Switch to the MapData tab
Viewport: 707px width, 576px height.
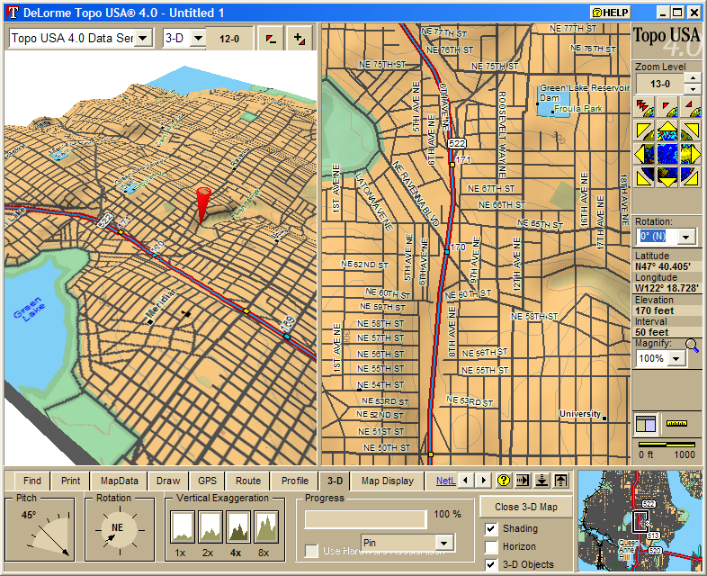coord(119,481)
